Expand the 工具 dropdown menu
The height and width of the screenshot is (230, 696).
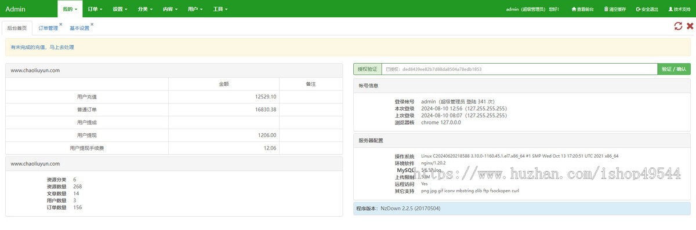pos(220,9)
